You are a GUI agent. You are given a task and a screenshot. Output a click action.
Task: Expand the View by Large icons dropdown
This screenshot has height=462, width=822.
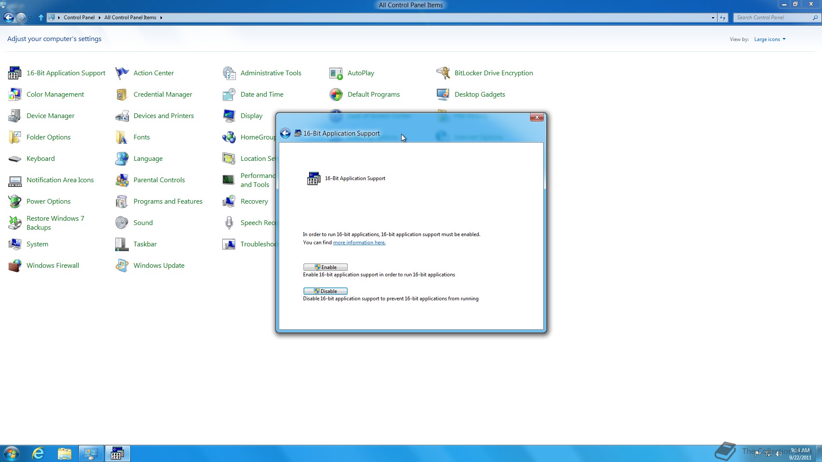click(770, 39)
